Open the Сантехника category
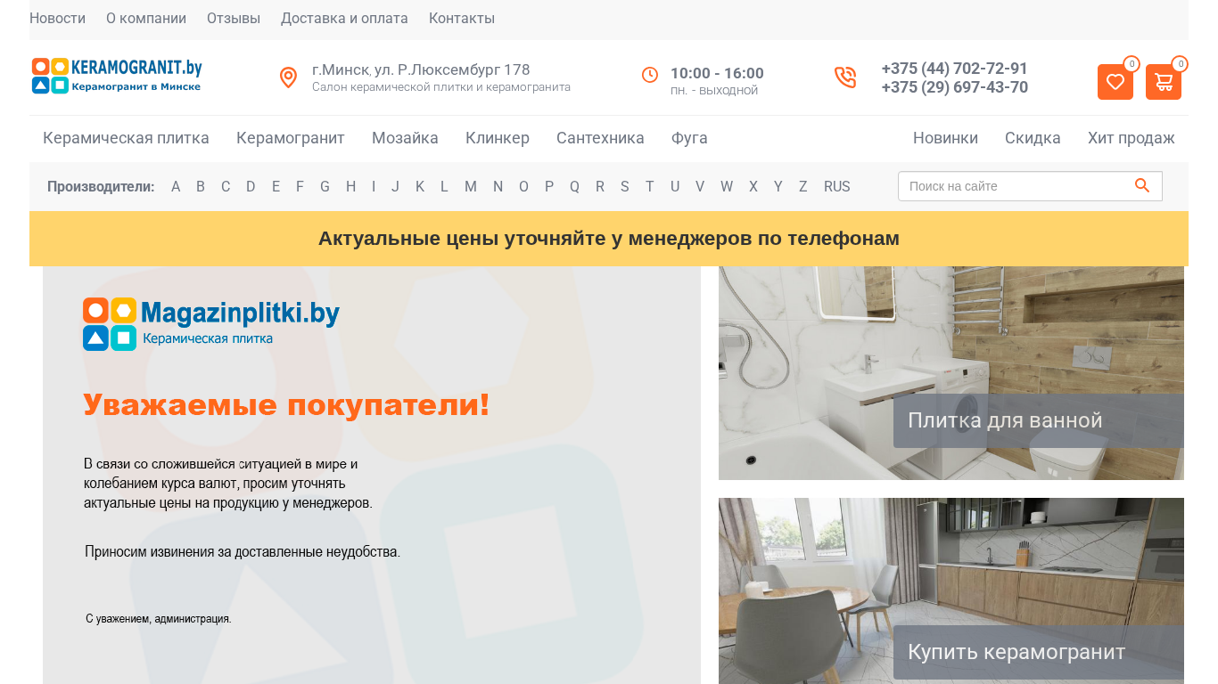1218x684 pixels. point(600,138)
